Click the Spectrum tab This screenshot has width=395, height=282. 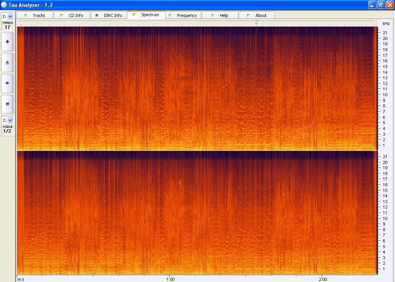[150, 15]
